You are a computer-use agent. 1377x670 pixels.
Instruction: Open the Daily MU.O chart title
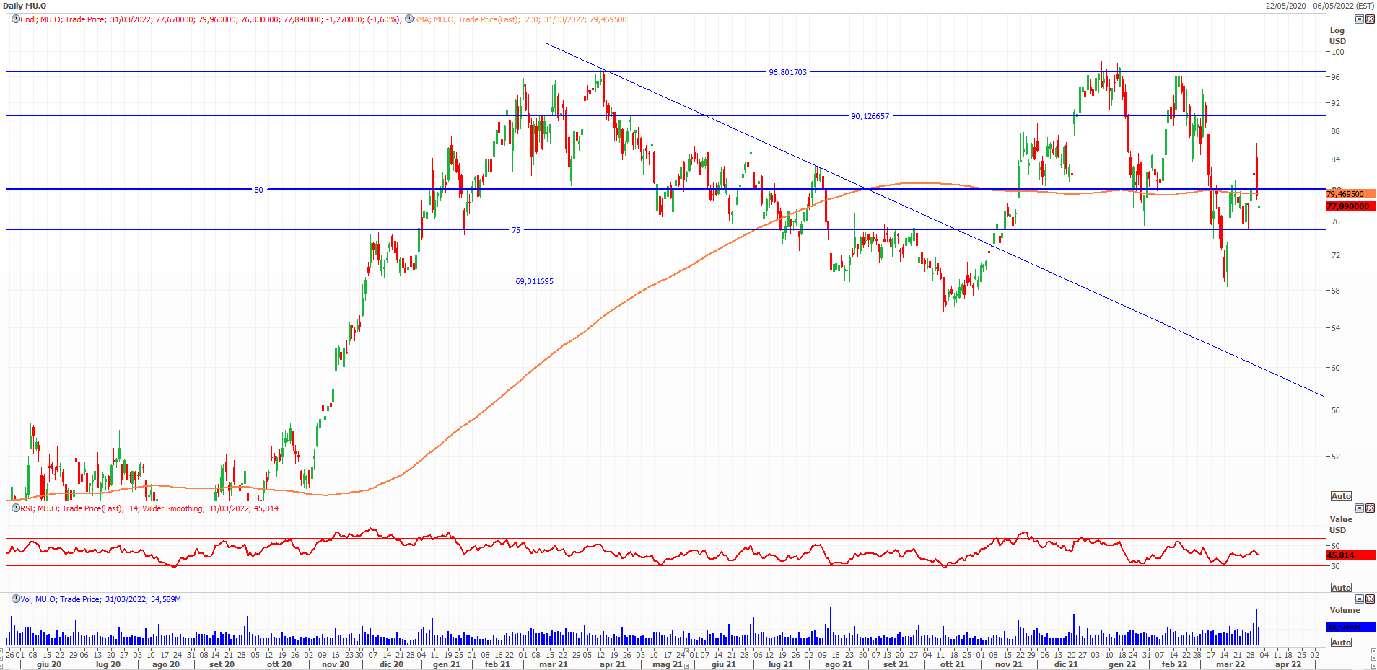click(25, 6)
